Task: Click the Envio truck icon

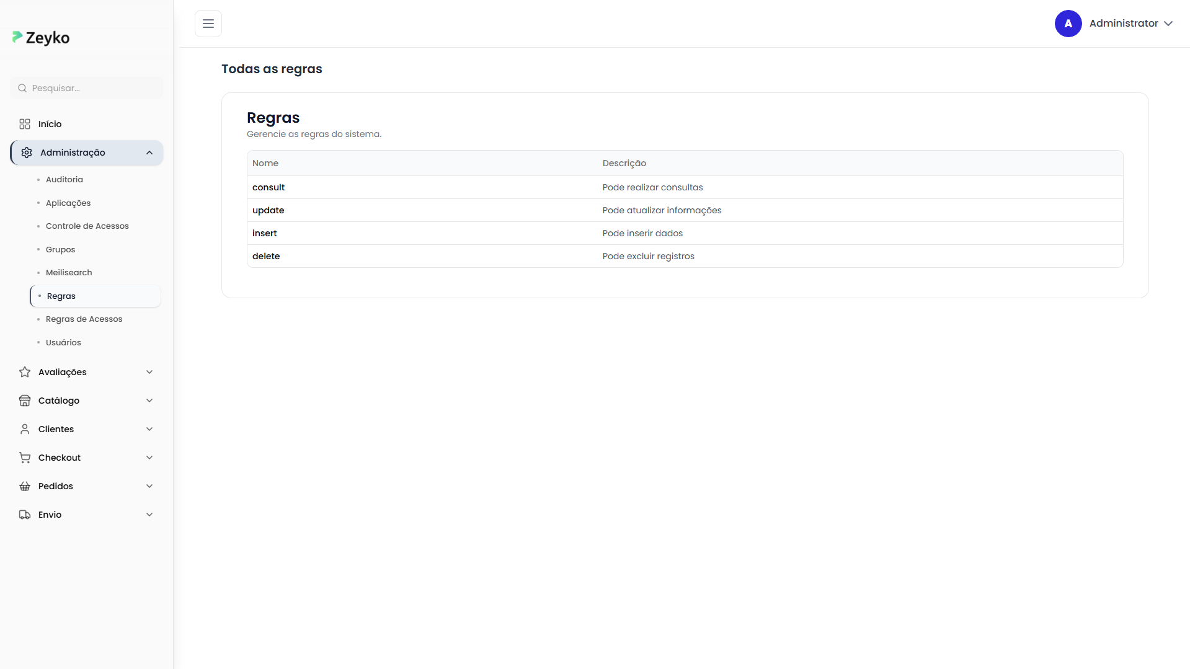Action: click(x=25, y=515)
